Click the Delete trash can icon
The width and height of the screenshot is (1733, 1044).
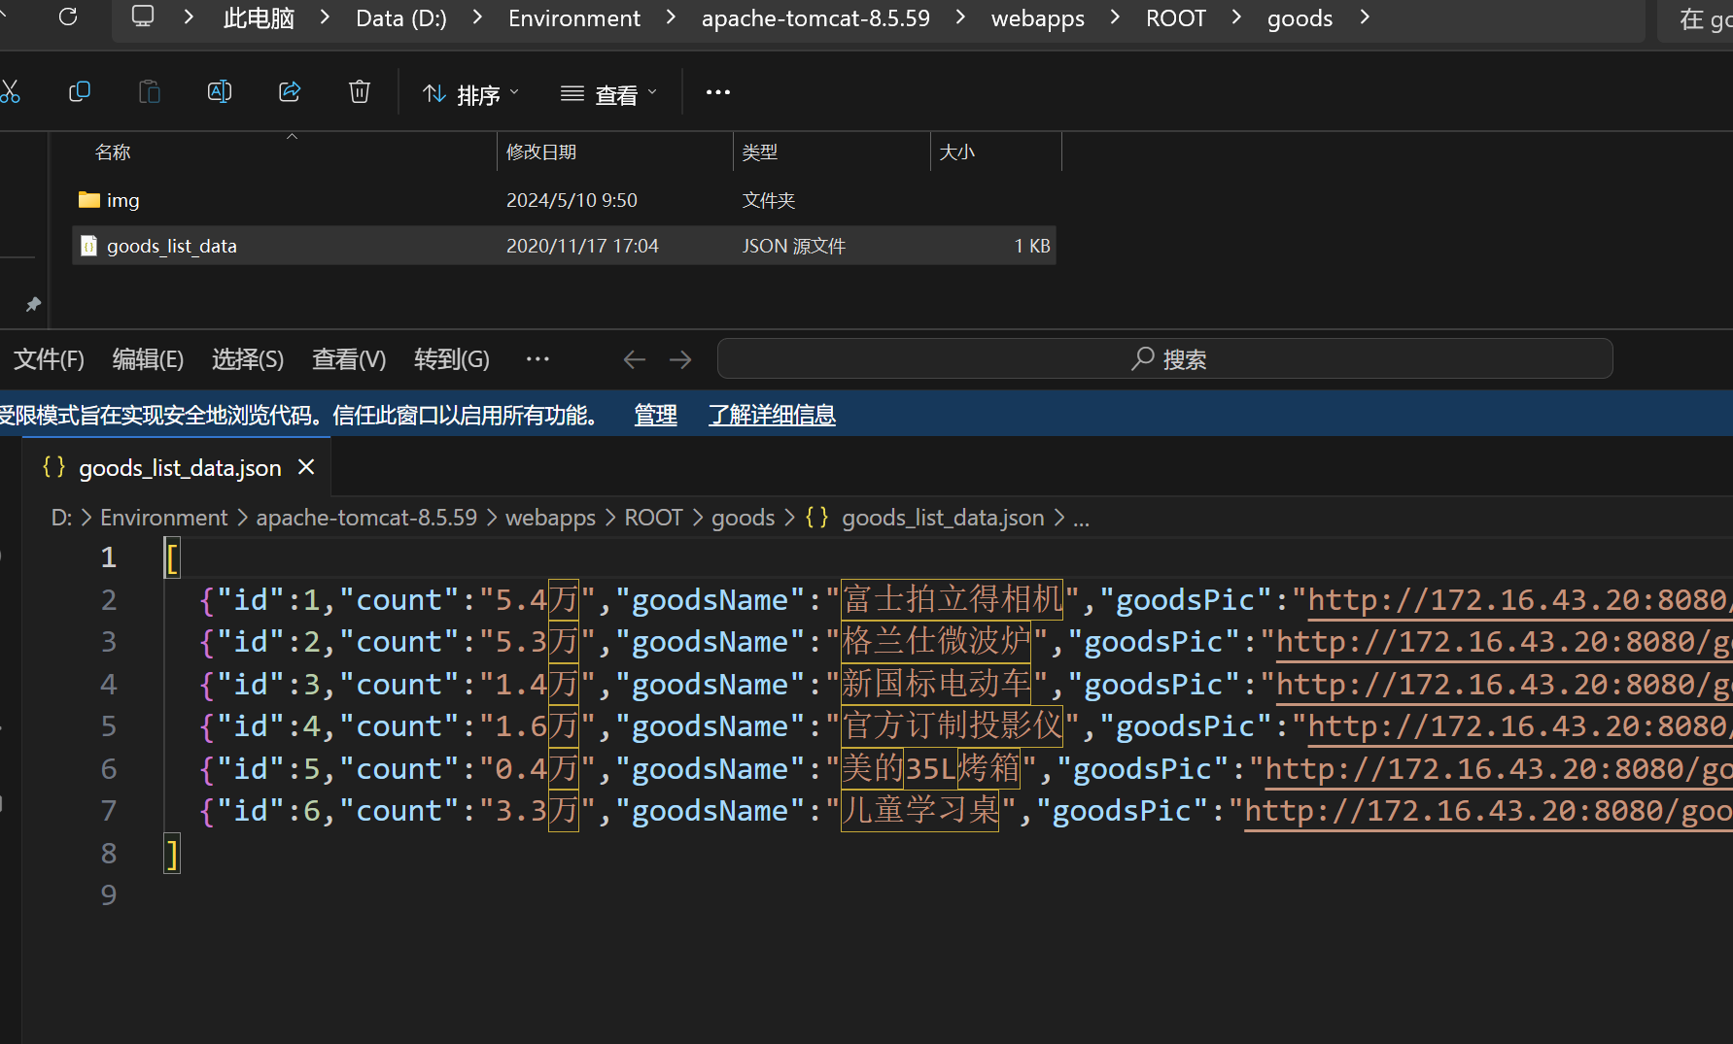[360, 92]
